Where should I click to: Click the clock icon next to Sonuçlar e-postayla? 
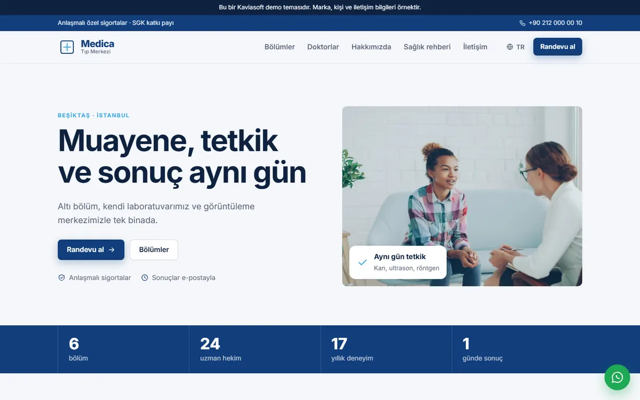coord(145,278)
